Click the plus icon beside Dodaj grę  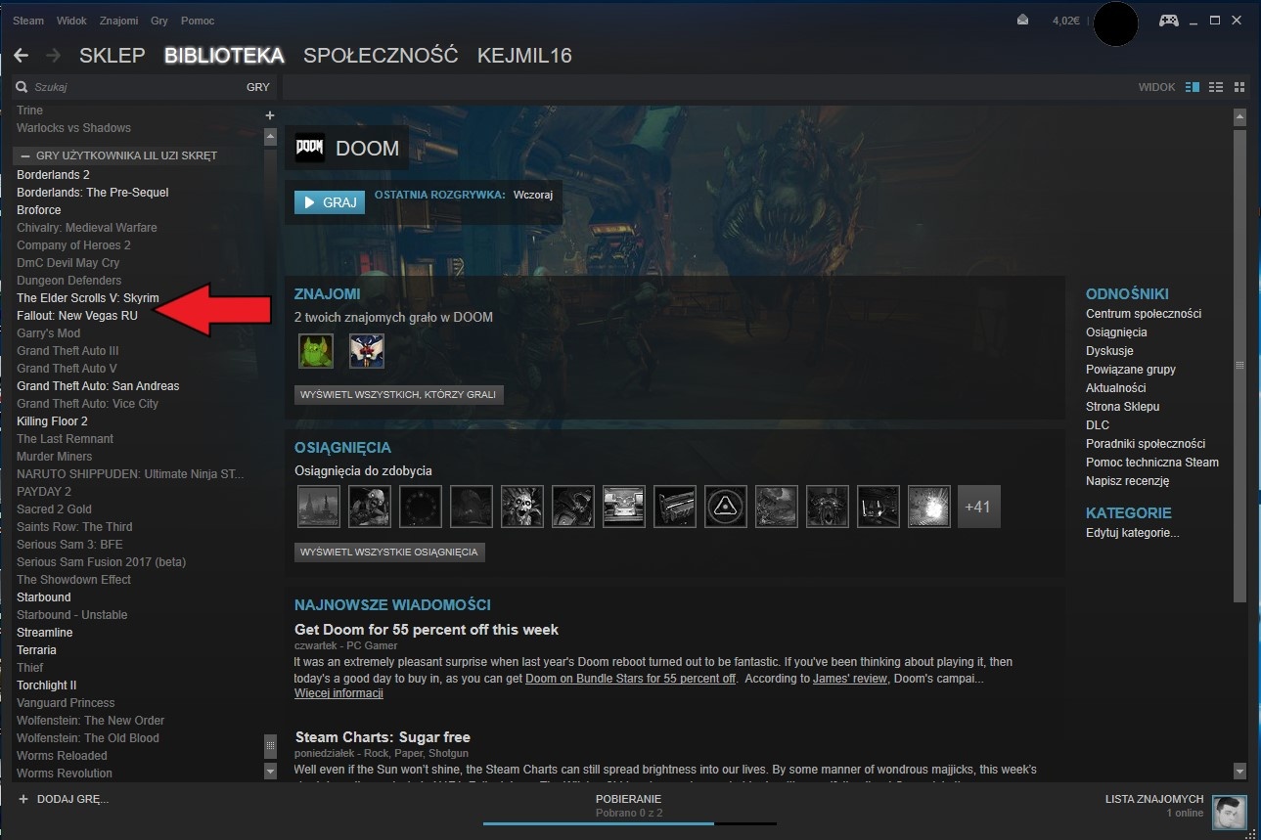(x=23, y=799)
